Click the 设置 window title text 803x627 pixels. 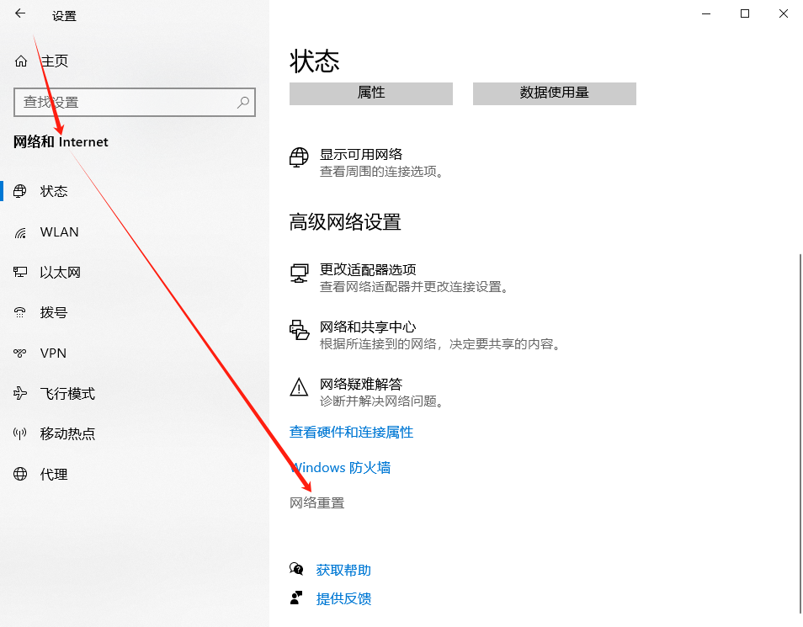pos(64,16)
